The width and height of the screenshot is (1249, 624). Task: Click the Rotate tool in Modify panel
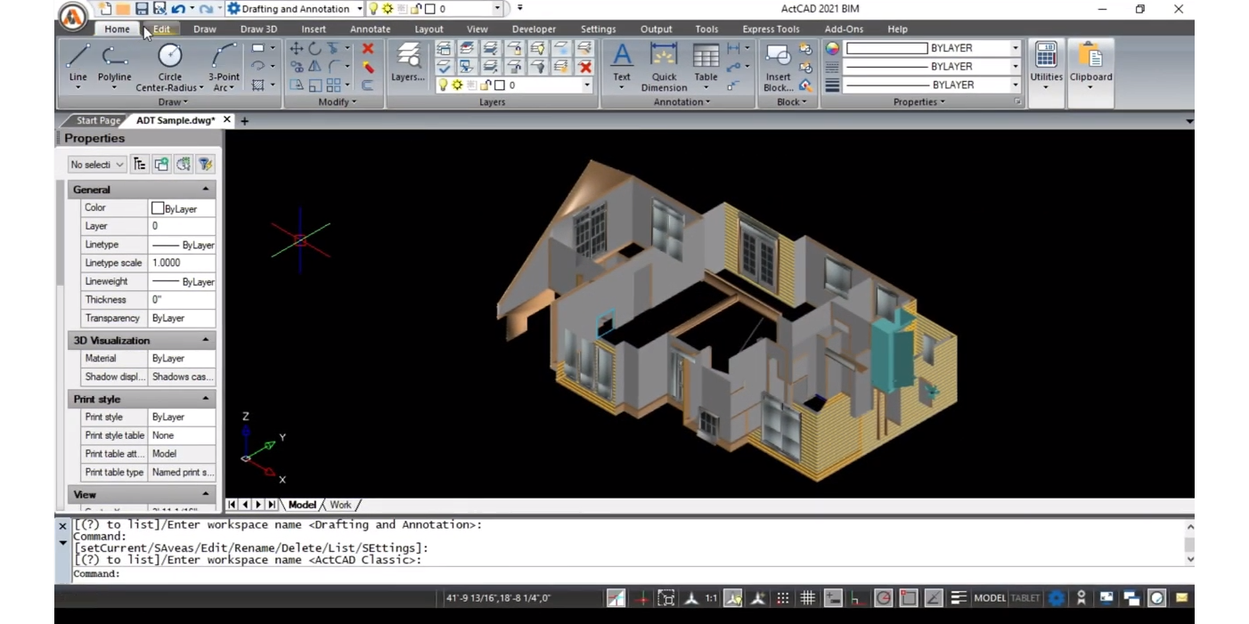[314, 48]
